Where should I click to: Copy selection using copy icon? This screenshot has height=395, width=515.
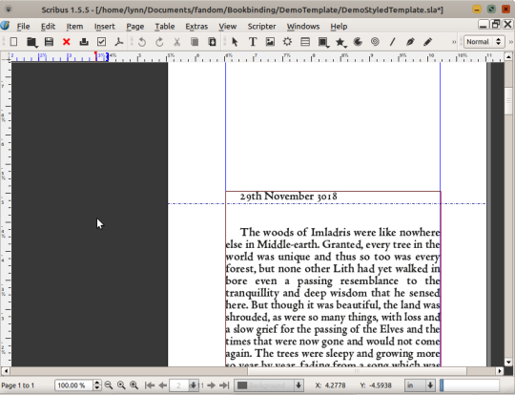[195, 42]
